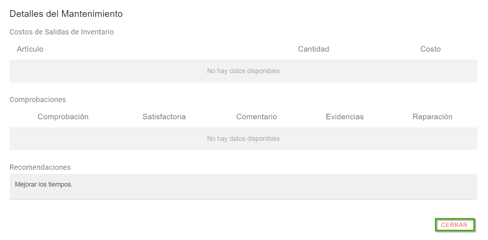Select the Comprobación column header
Image resolution: width=488 pixels, height=240 pixels.
(63, 117)
